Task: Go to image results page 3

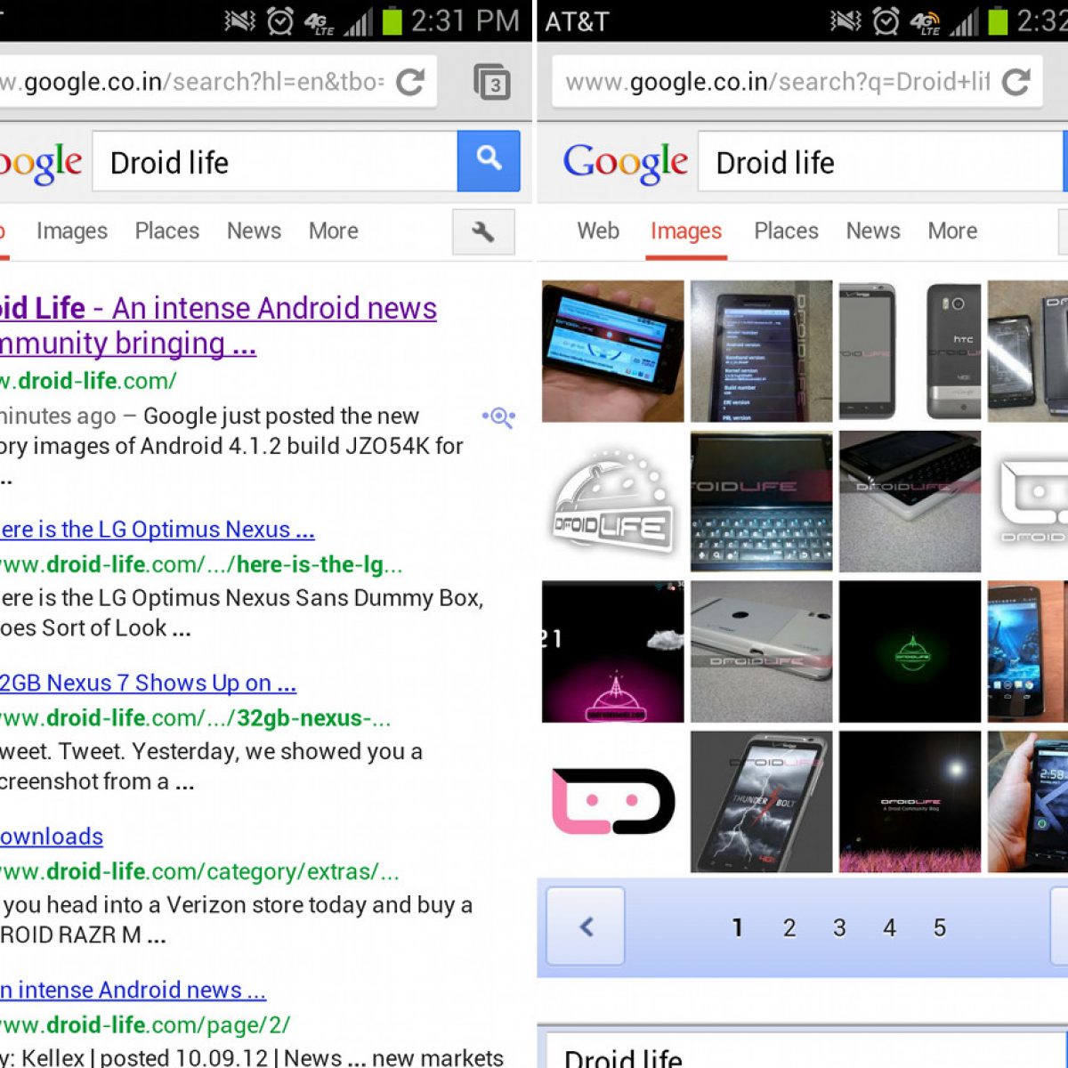Action: [839, 927]
